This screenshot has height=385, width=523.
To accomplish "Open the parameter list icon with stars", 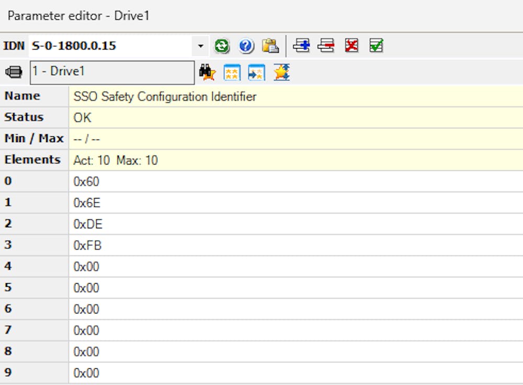I will 232,72.
